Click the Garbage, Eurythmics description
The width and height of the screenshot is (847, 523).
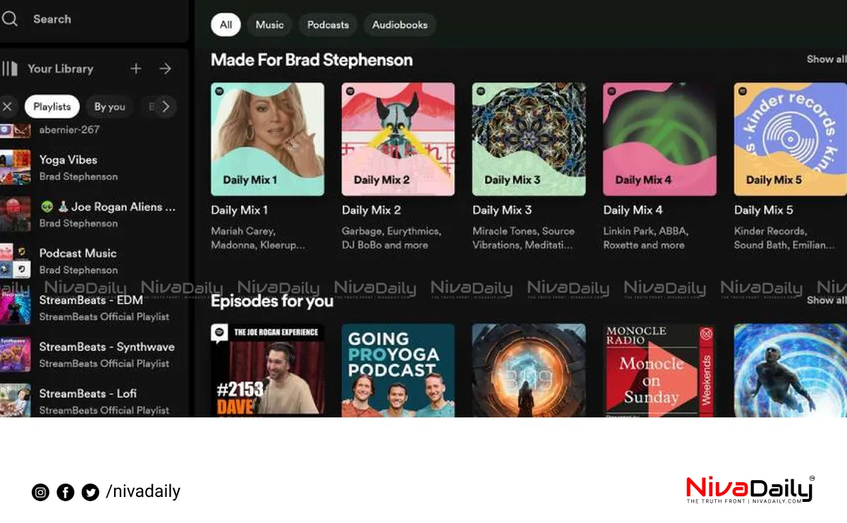[391, 238]
